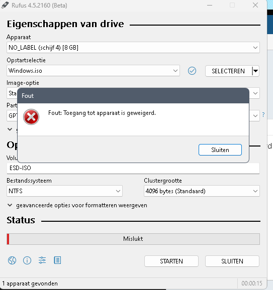273x290 pixels.
Task: Click the ESD-ISO volume label field
Action: (133, 168)
